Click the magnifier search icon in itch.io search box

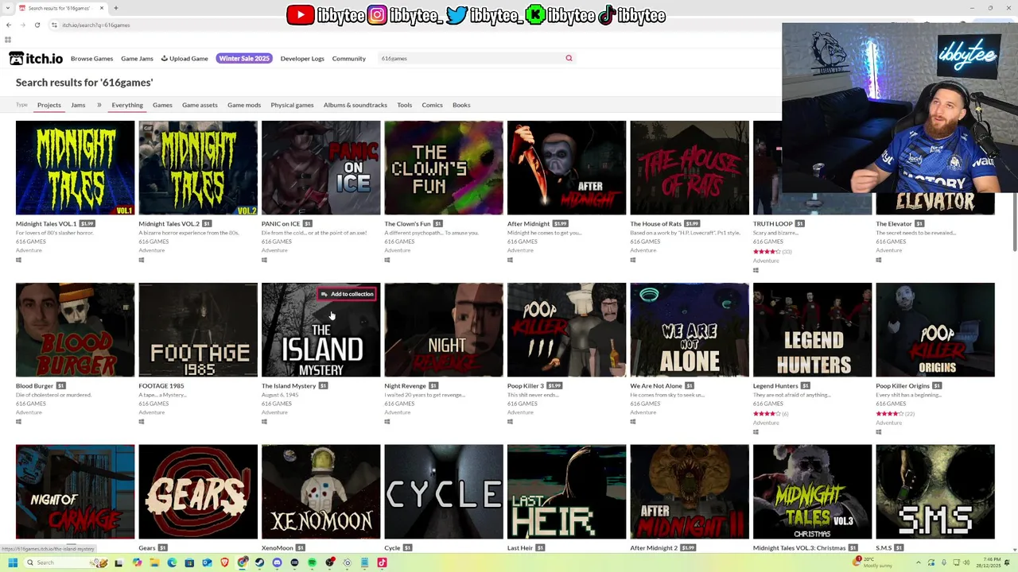pyautogui.click(x=569, y=58)
